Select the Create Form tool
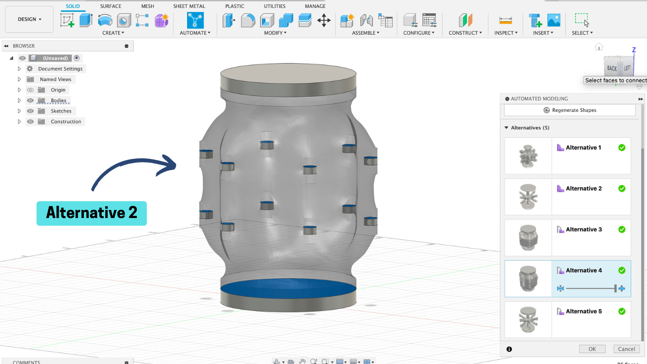 point(162,20)
